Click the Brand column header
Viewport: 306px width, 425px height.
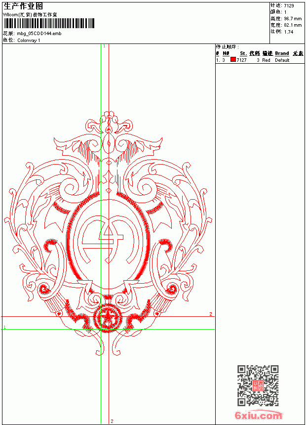pyautogui.click(x=282, y=53)
